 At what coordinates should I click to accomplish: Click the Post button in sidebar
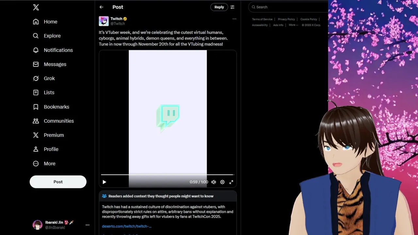tap(58, 182)
